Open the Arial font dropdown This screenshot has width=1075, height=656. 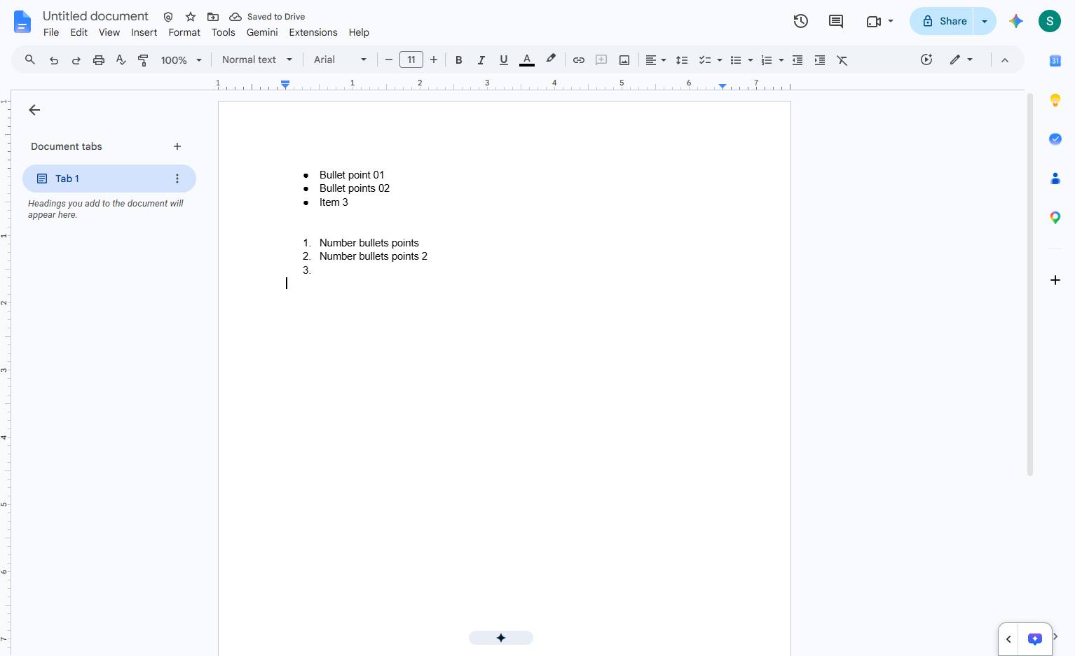[x=340, y=60]
